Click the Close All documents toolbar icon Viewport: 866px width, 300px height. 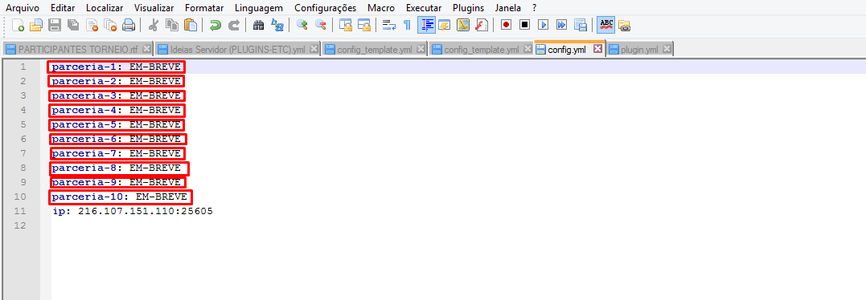[x=110, y=25]
